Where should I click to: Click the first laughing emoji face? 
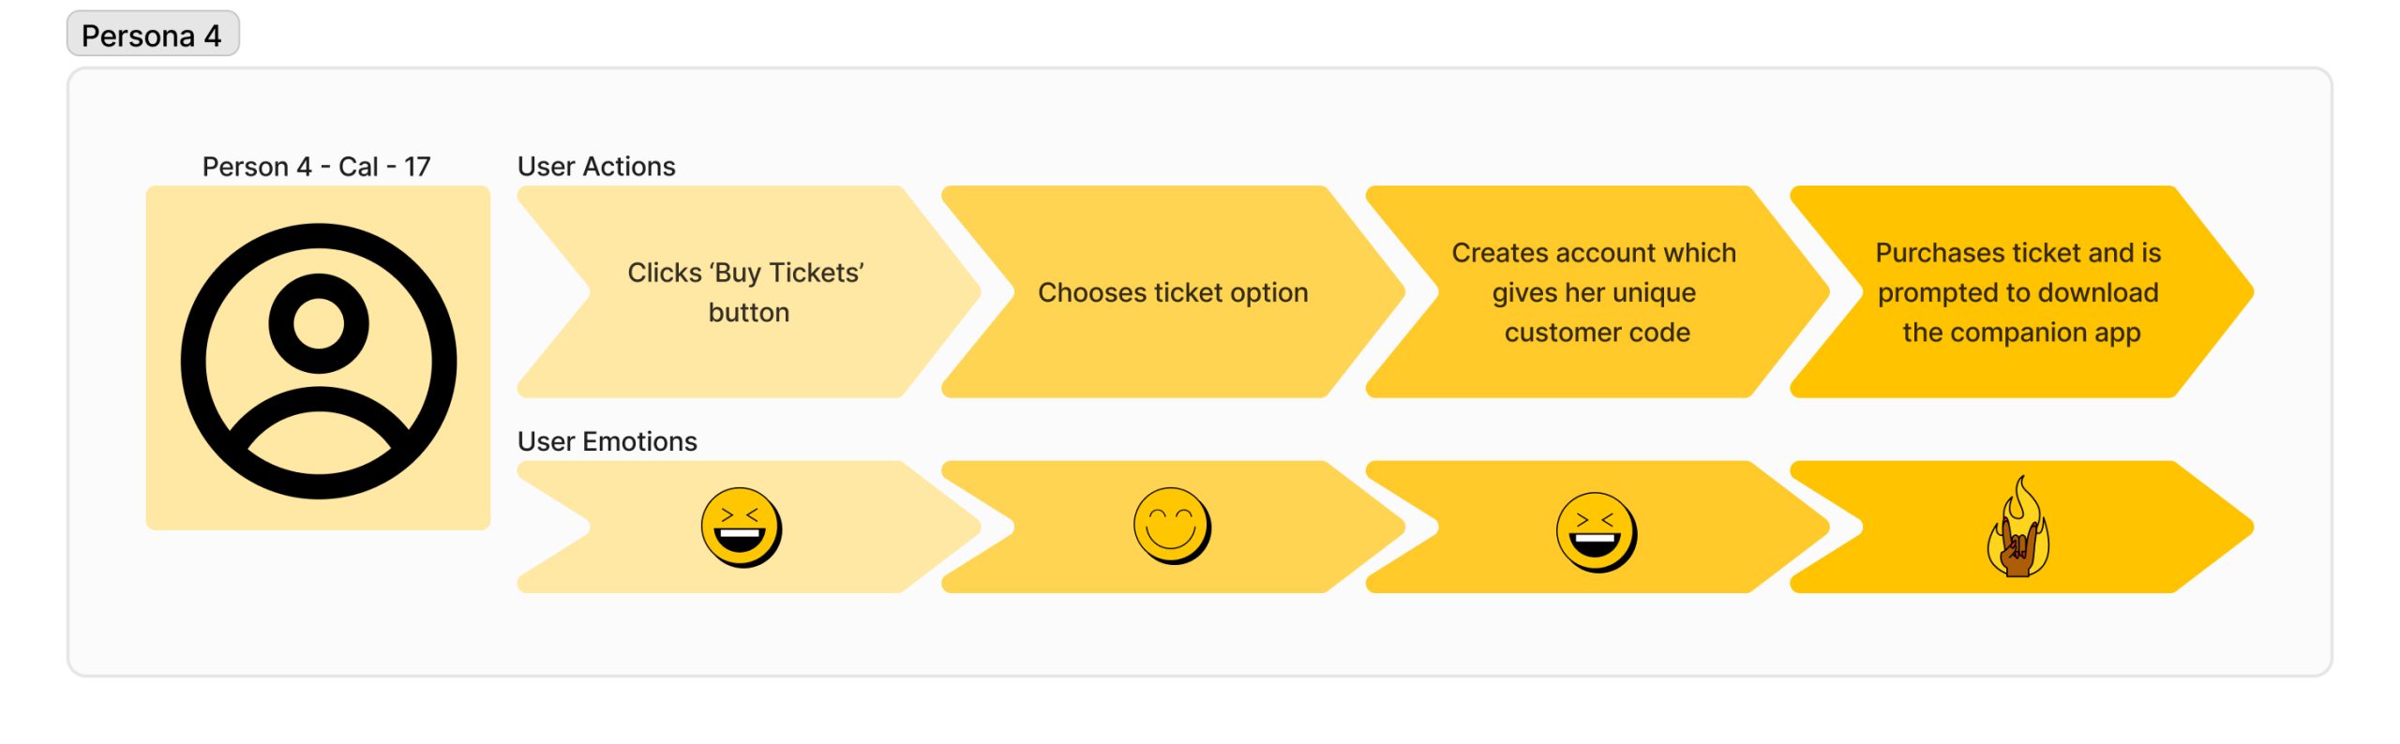(x=741, y=527)
